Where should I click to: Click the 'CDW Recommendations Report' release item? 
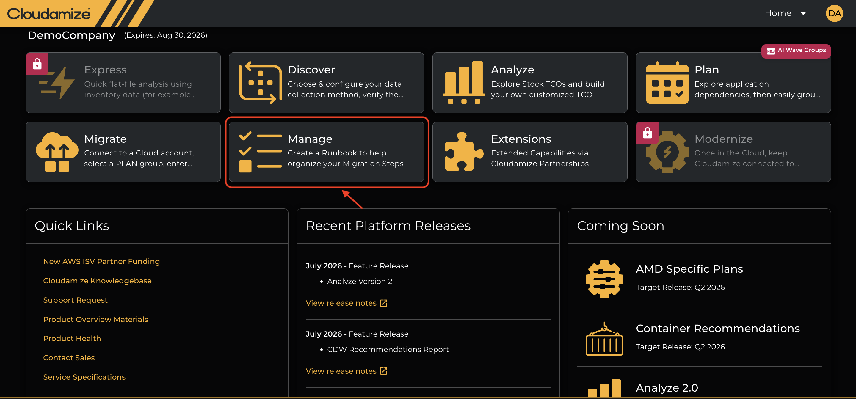pyautogui.click(x=388, y=350)
